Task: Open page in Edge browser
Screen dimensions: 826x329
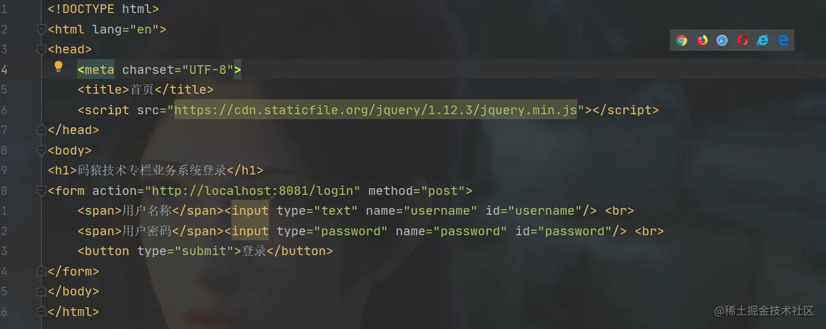Action: [x=783, y=40]
